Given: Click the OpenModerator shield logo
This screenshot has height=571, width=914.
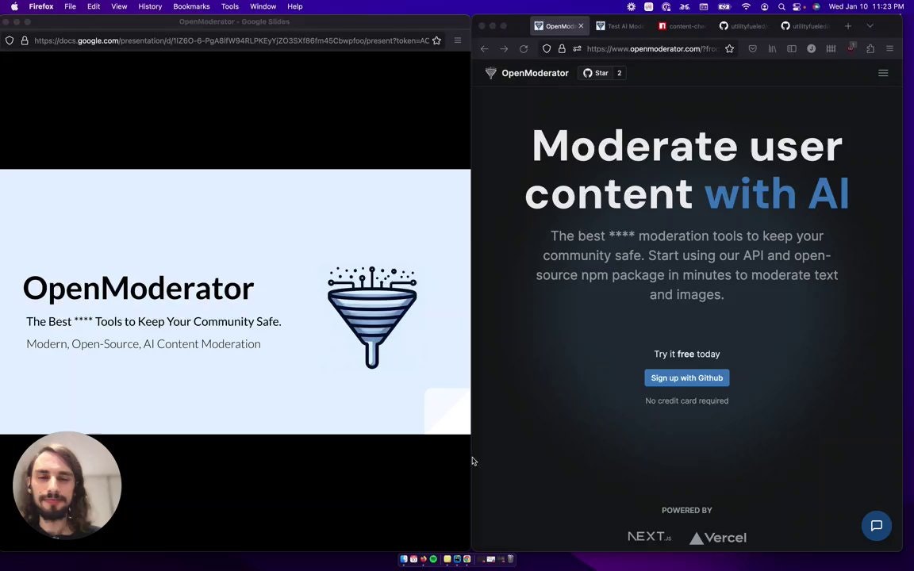Looking at the screenshot, I should coord(490,73).
